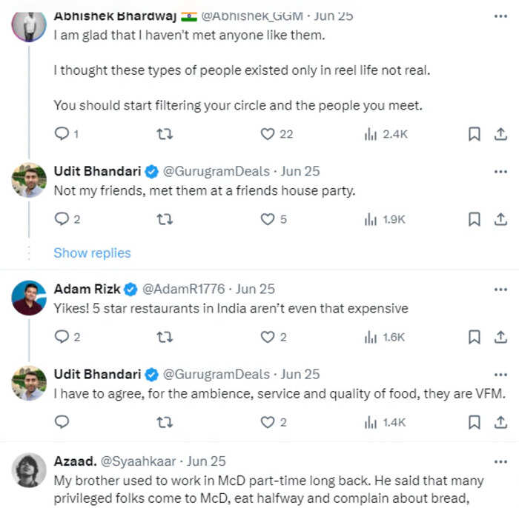Reply to Udit Bhandari's VFM tweet
The image size is (519, 508).
click(62, 422)
